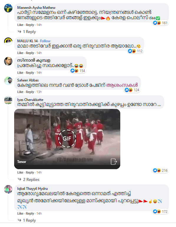Open Saheer Abbas's profile avatar
176x227 pixels.
click(8, 81)
